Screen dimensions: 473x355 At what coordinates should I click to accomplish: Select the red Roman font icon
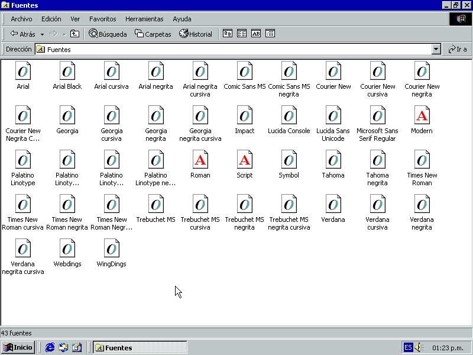point(200,159)
